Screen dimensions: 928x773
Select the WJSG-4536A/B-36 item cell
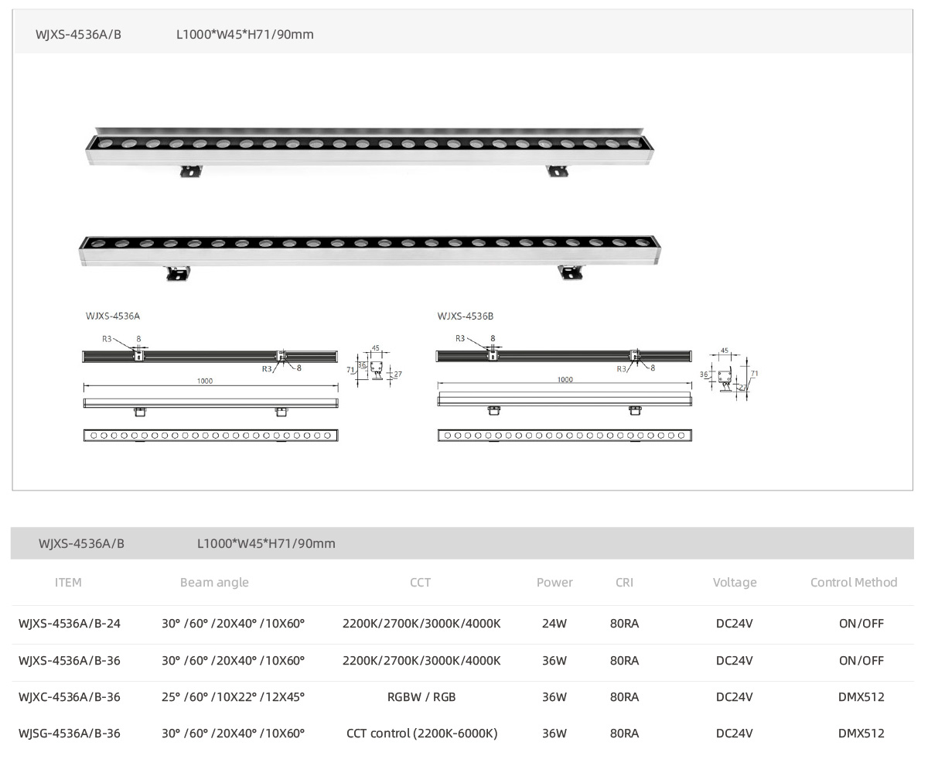(70, 733)
